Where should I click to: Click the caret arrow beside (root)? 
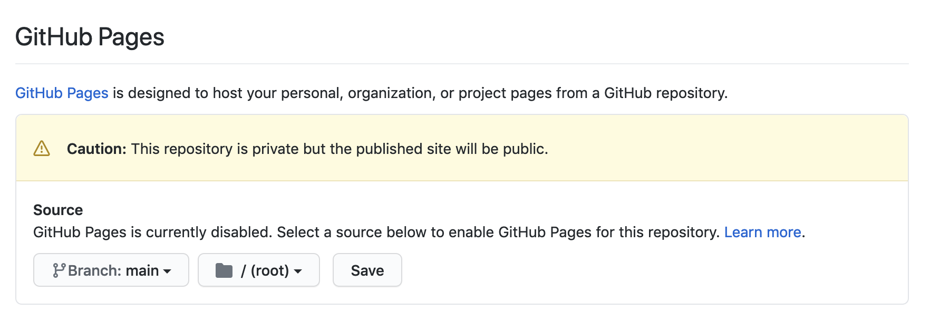pyautogui.click(x=298, y=271)
